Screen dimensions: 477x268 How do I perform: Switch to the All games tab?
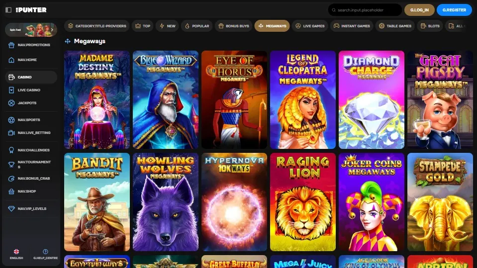[x=456, y=26]
